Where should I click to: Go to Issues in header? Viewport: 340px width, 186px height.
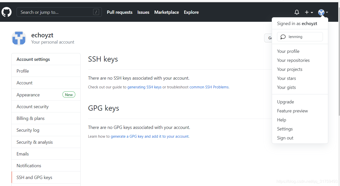(143, 12)
